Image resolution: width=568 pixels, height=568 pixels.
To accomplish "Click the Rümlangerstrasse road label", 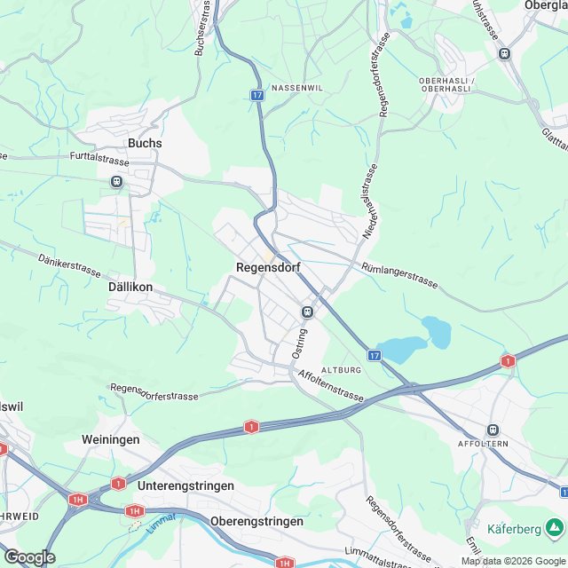I will 399,276.
